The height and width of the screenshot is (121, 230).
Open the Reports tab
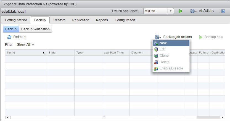102,20
